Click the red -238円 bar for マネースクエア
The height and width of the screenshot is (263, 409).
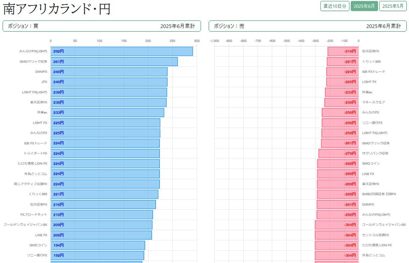tap(342, 102)
